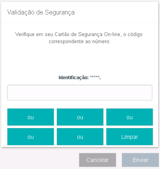Focus the empty text box below Identificação
Image resolution: width=161 pixels, height=169 pixels.
[x=80, y=93]
